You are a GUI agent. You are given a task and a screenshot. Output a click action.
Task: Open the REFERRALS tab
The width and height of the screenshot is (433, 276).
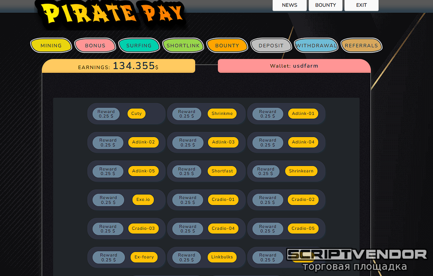(x=361, y=45)
